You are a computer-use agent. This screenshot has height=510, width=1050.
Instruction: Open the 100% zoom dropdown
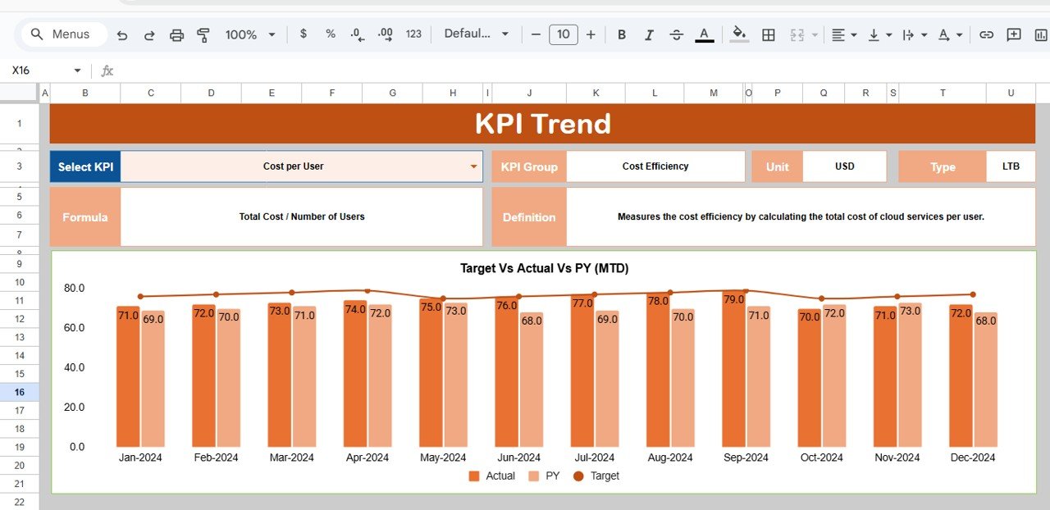(x=251, y=34)
